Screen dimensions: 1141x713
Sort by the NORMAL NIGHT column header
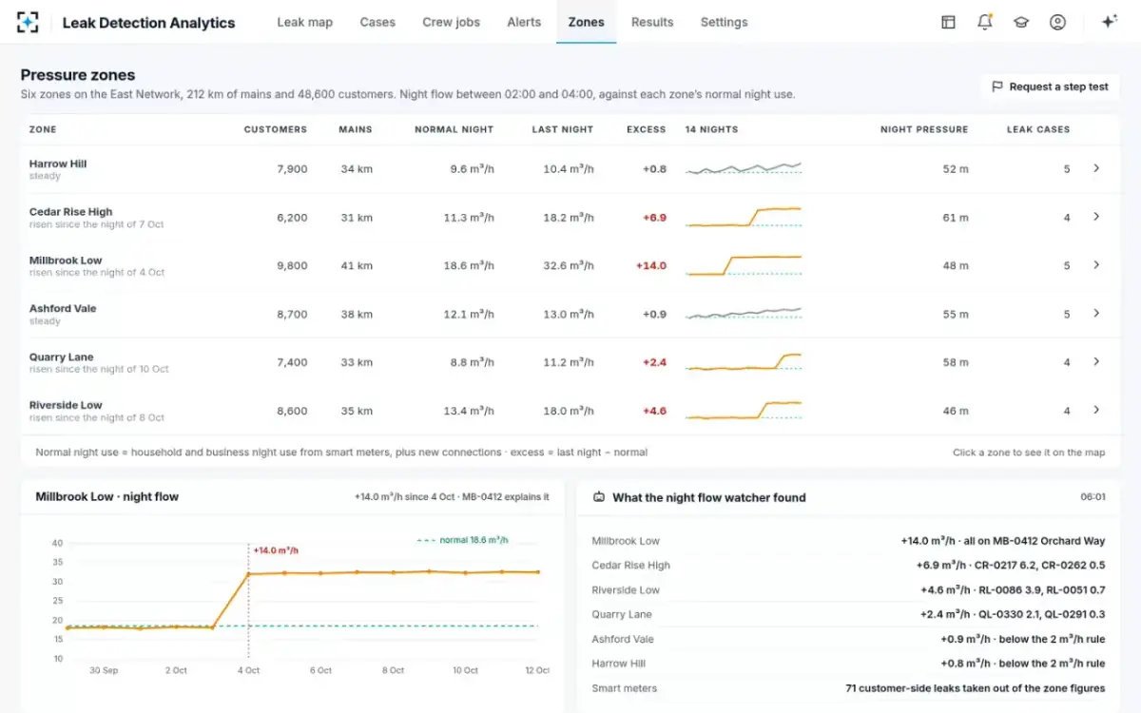(x=454, y=129)
